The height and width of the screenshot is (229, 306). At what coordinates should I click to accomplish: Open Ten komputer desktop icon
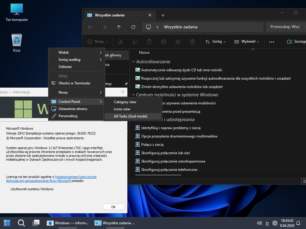click(17, 10)
